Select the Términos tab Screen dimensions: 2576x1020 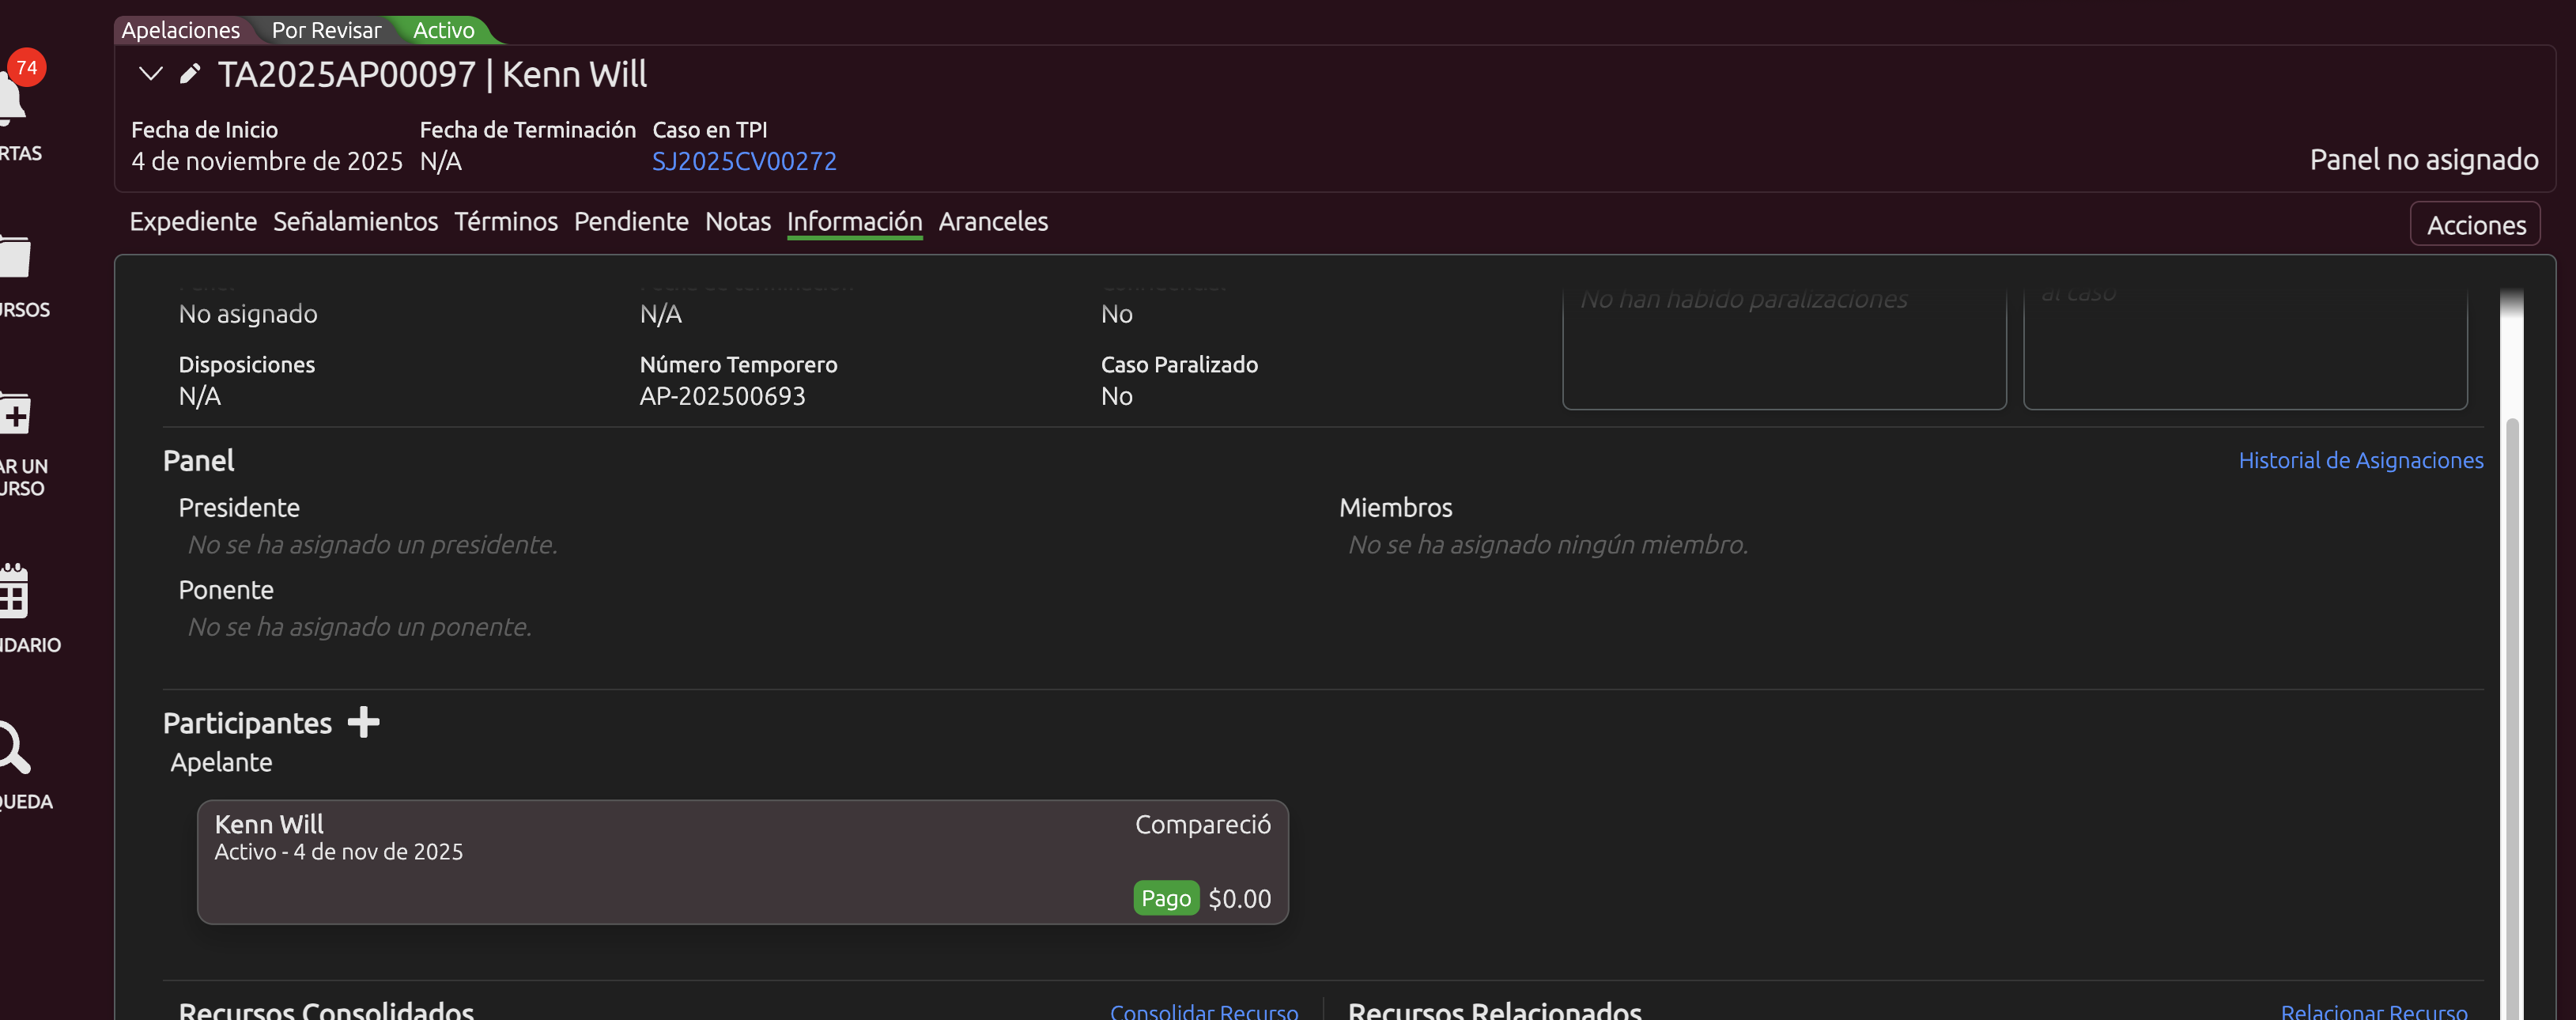(x=505, y=221)
